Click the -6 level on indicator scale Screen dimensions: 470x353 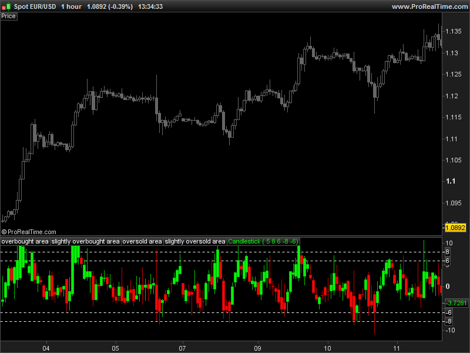coord(448,313)
